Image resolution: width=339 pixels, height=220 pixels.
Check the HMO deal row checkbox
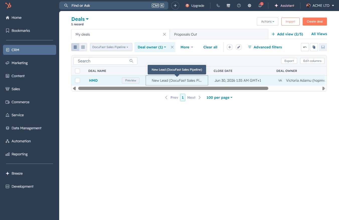(x=77, y=80)
